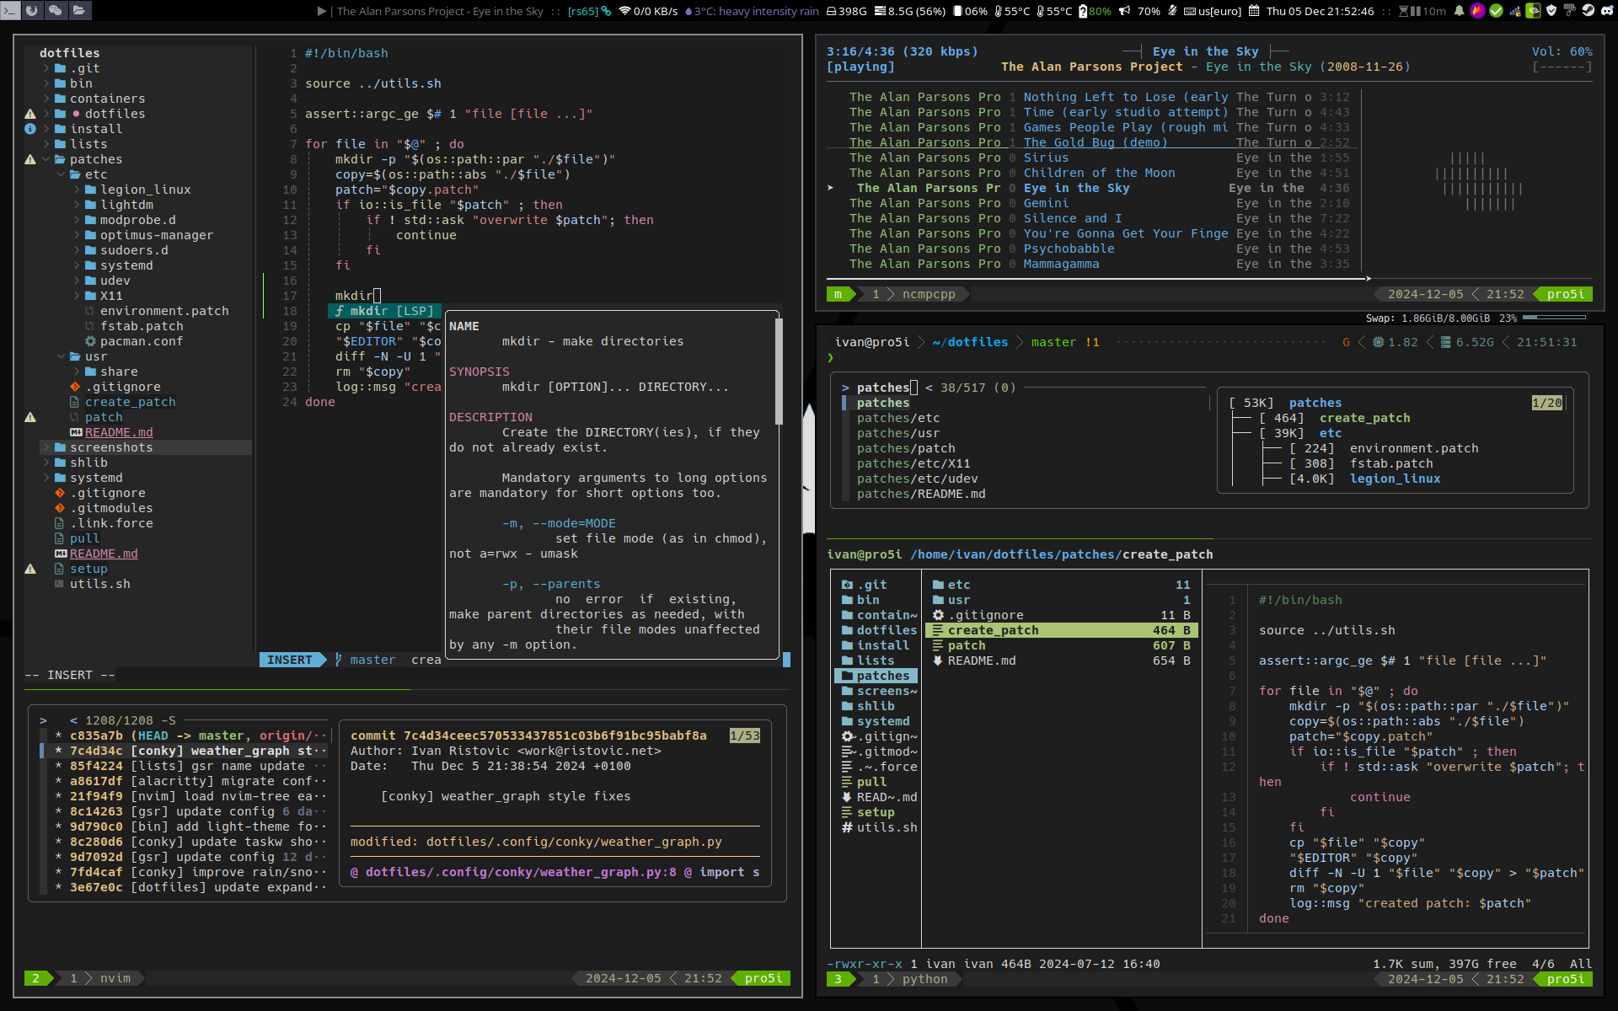This screenshot has width=1618, height=1011.
Task: Open the terminal launcher icon in top bar
Action: (10, 10)
